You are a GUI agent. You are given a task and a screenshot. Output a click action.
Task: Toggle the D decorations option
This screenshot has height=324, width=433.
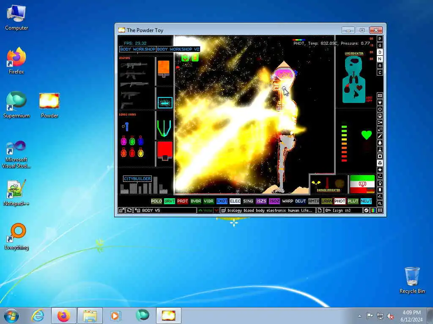pos(380,52)
